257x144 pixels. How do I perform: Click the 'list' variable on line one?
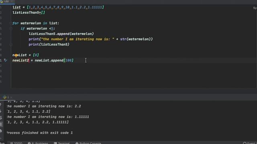tap(16, 7)
